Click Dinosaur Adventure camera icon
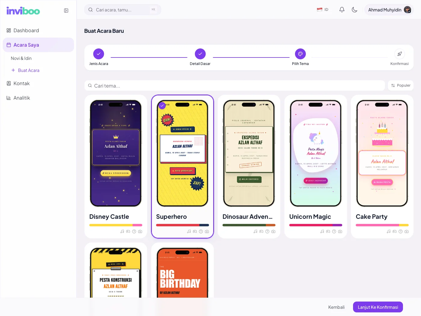Image resolution: width=421 pixels, height=316 pixels. pyautogui.click(x=273, y=231)
